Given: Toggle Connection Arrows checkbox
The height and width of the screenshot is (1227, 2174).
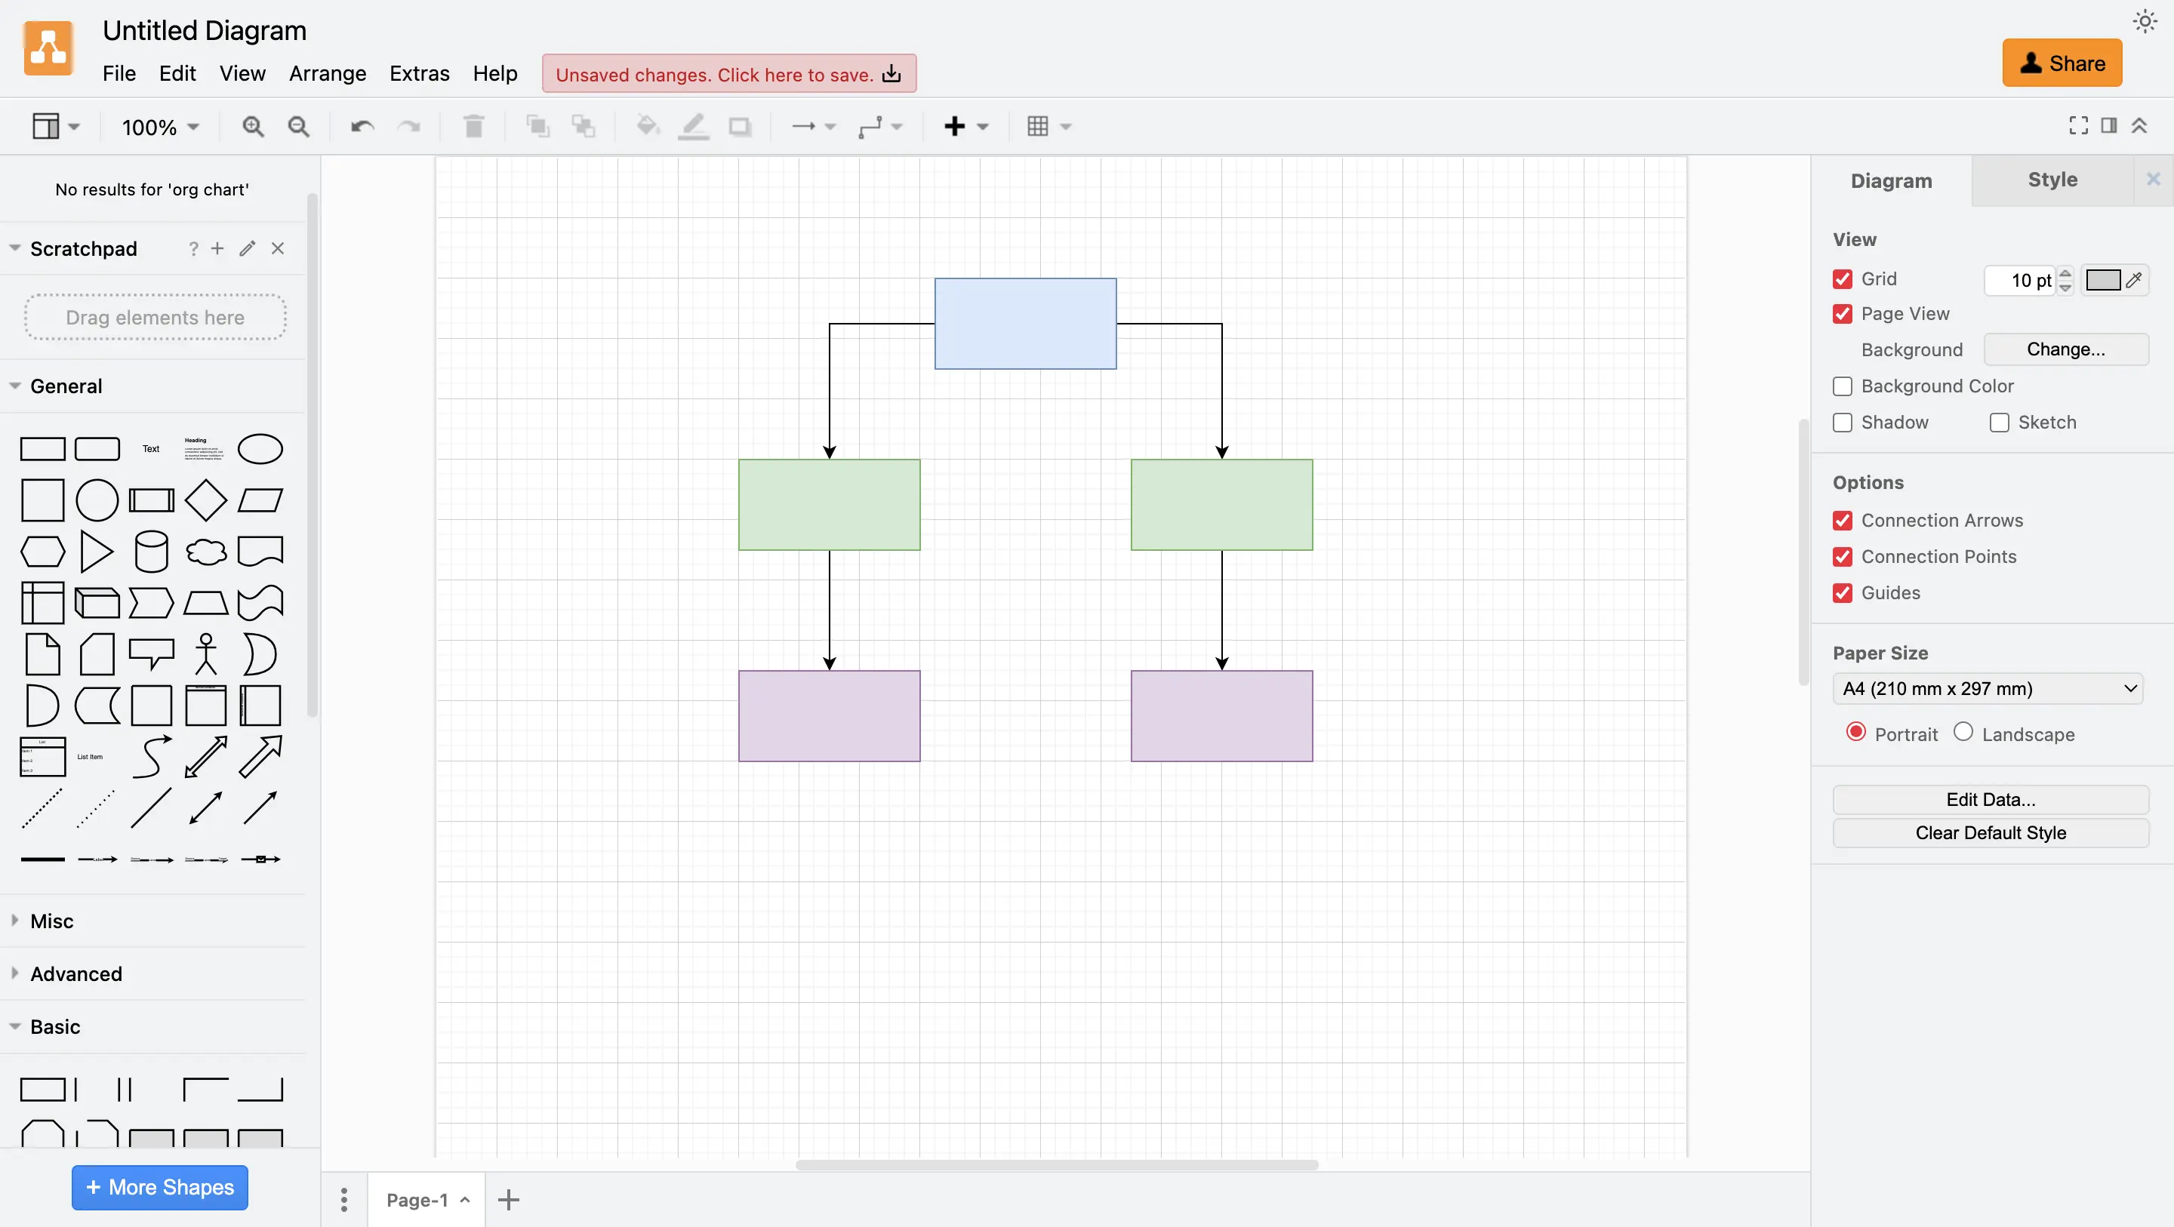Looking at the screenshot, I should 1843,521.
